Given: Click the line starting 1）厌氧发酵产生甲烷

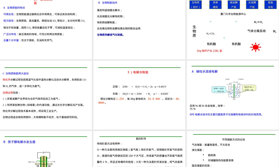Looking at the screenshot, I should (x=32, y=99).
